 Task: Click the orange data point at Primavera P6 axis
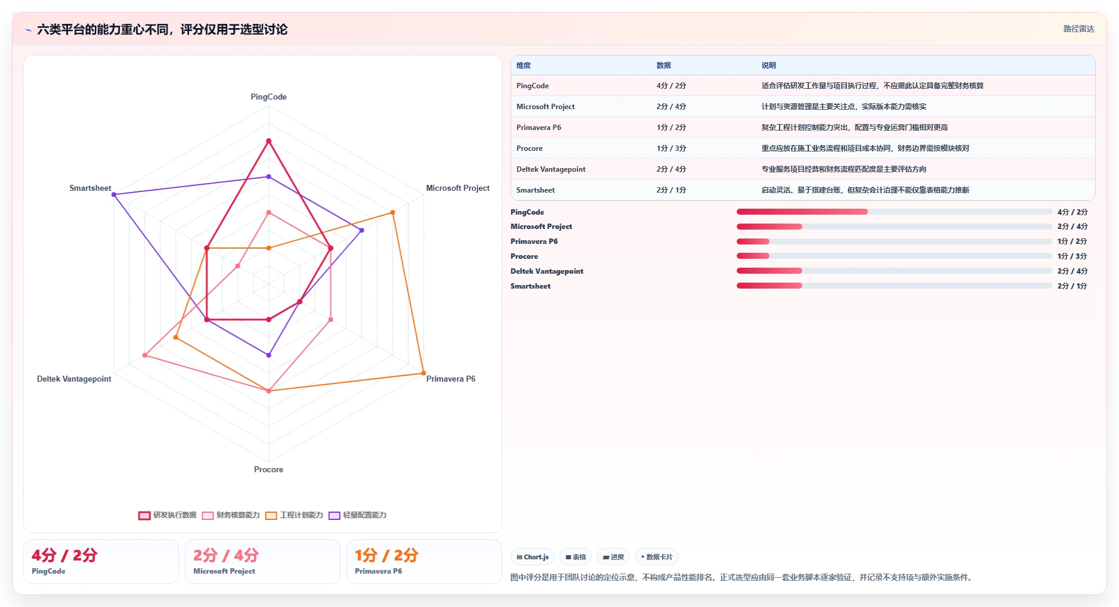424,373
